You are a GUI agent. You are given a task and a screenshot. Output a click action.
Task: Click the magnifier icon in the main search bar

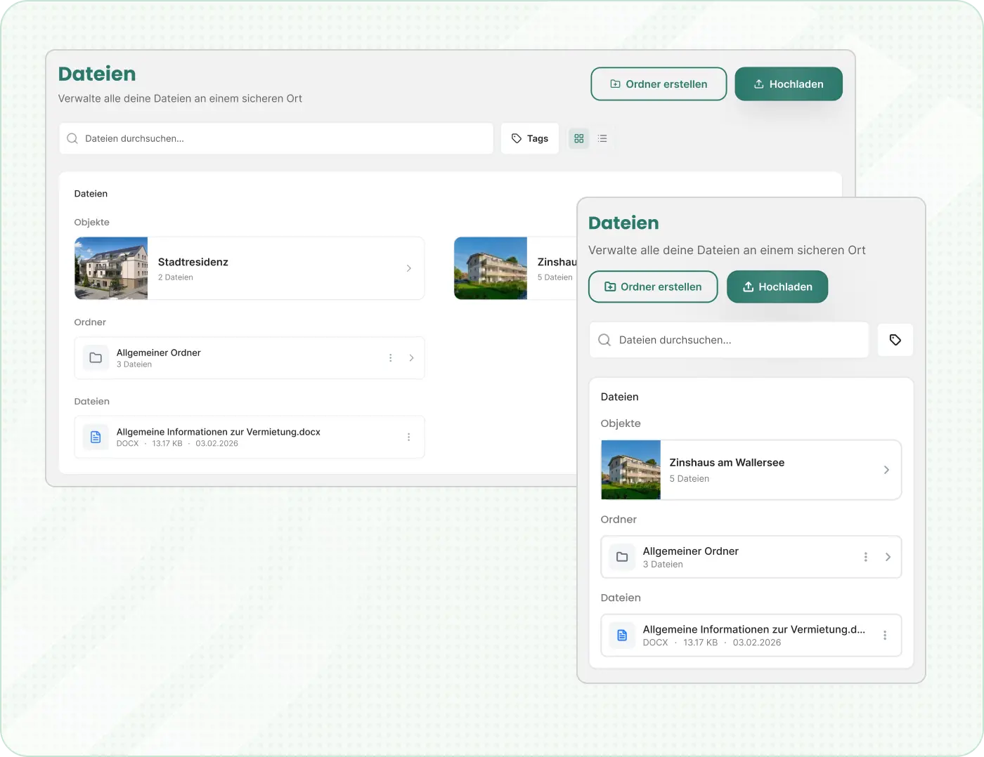72,138
